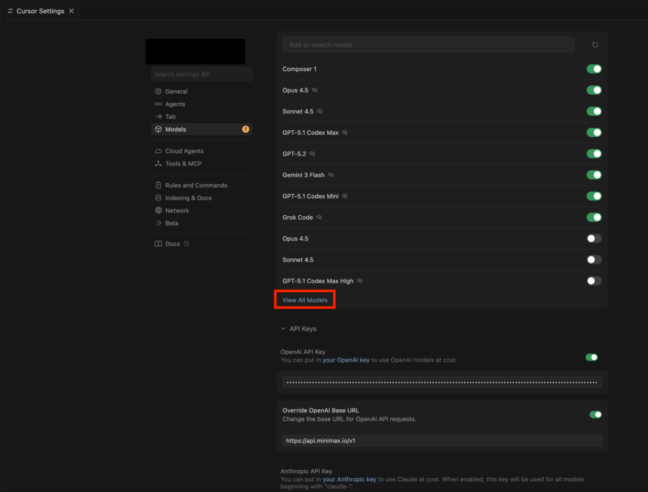The height and width of the screenshot is (492, 648).
Task: Toggle off the OpenAI API Key switch
Action: pyautogui.click(x=591, y=357)
